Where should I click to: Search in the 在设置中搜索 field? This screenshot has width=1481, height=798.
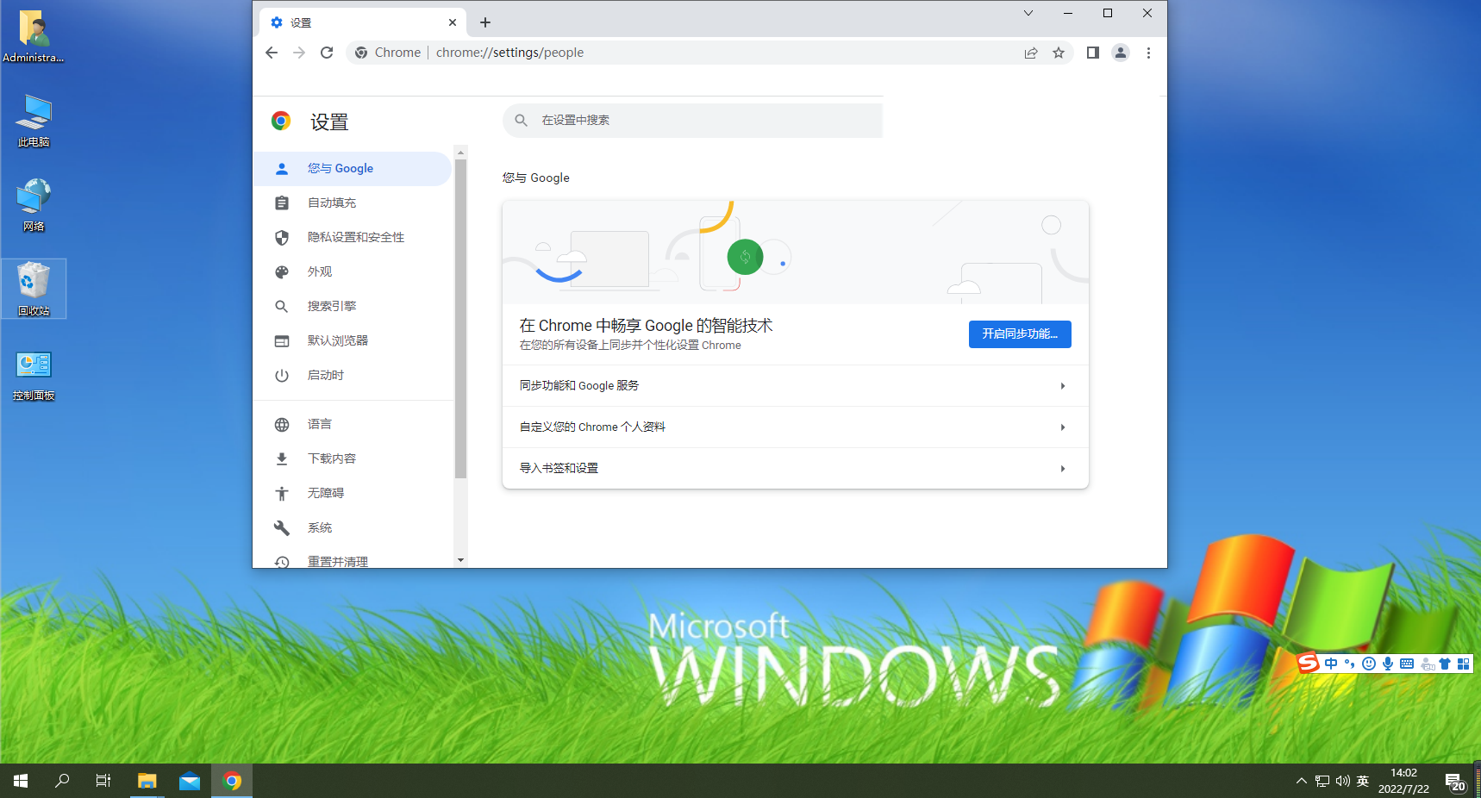tap(693, 121)
